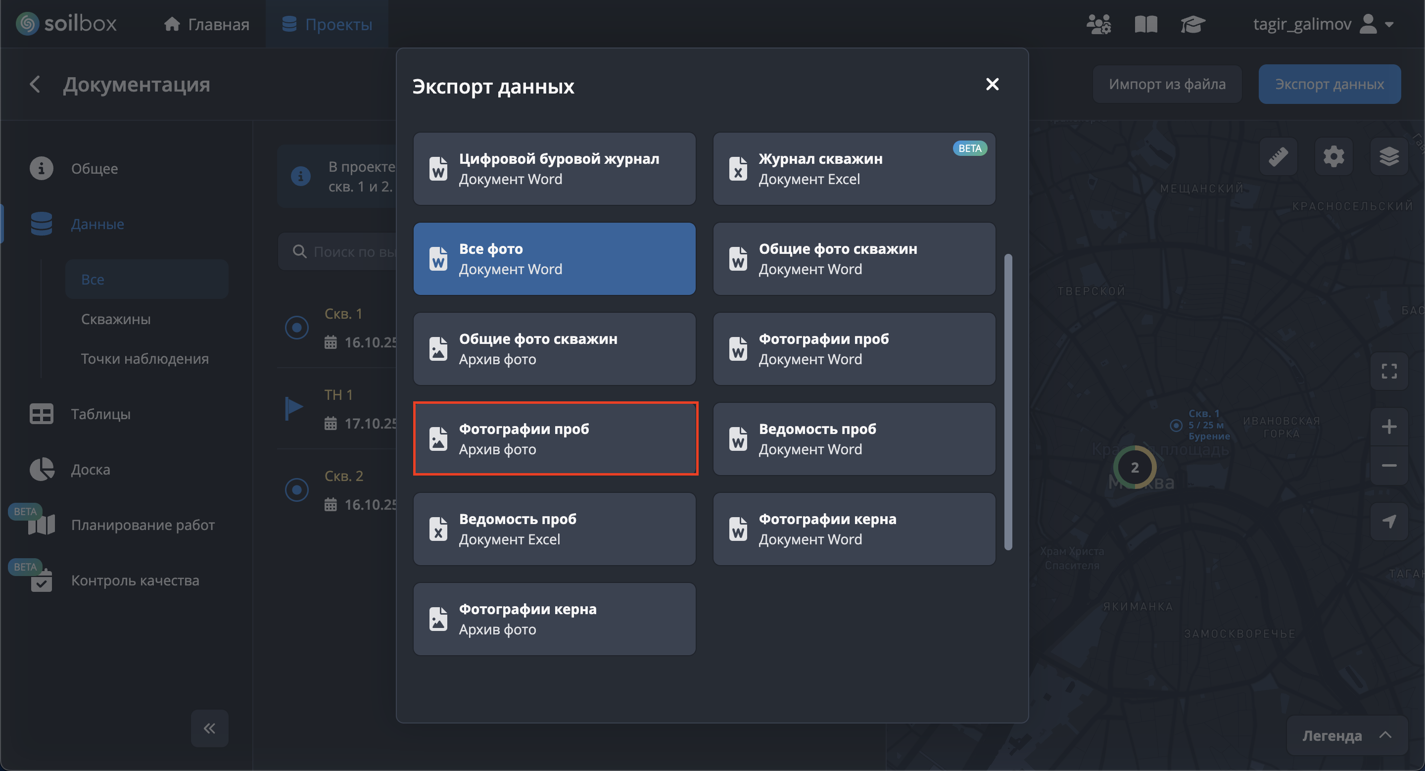
Task: Zoom in the map with plus
Action: pos(1388,427)
